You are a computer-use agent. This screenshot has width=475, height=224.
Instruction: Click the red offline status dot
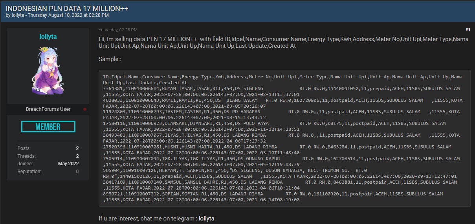84,109
